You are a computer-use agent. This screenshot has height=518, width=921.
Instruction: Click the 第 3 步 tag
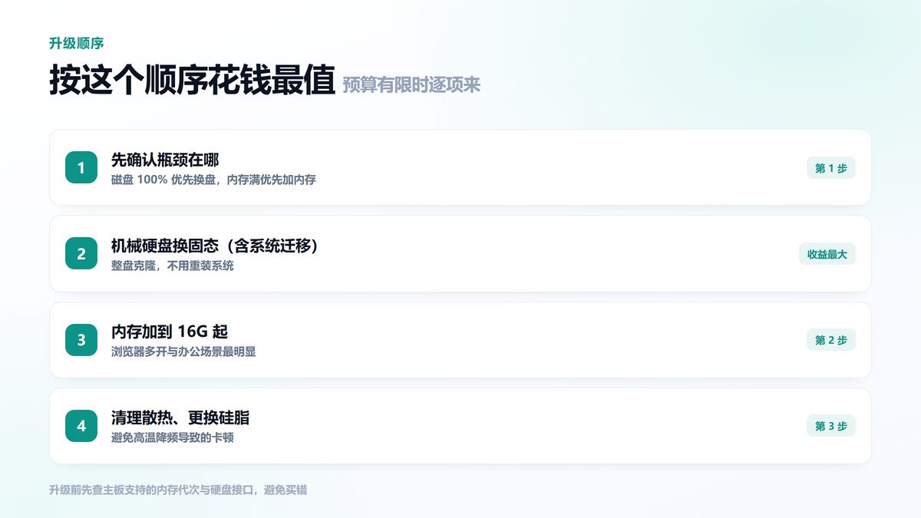[831, 426]
